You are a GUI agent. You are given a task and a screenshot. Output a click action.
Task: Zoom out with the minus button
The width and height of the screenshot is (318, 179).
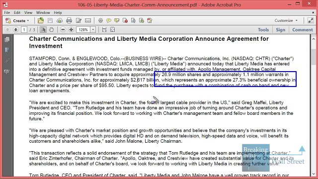(63, 30)
